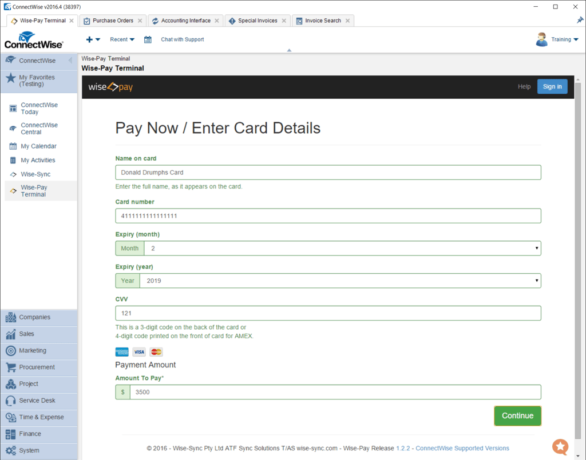Close the Invoice Search tab

tap(347, 21)
